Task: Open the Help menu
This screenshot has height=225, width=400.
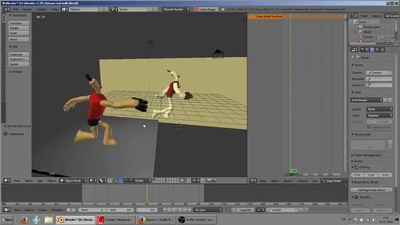Action: [x=54, y=9]
